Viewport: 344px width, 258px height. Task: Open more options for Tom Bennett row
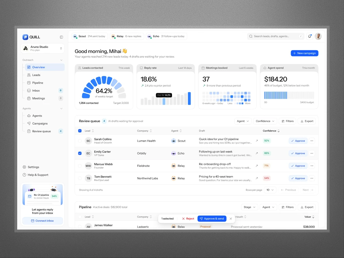tap(312, 178)
